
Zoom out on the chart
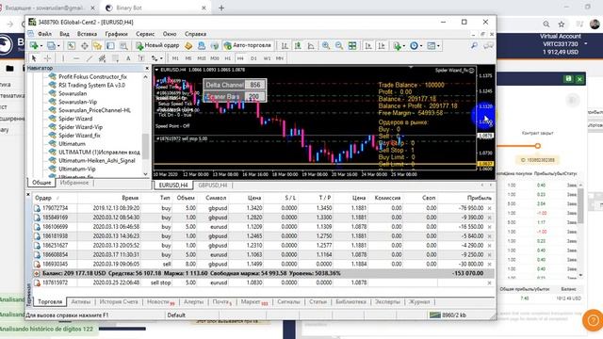339,46
